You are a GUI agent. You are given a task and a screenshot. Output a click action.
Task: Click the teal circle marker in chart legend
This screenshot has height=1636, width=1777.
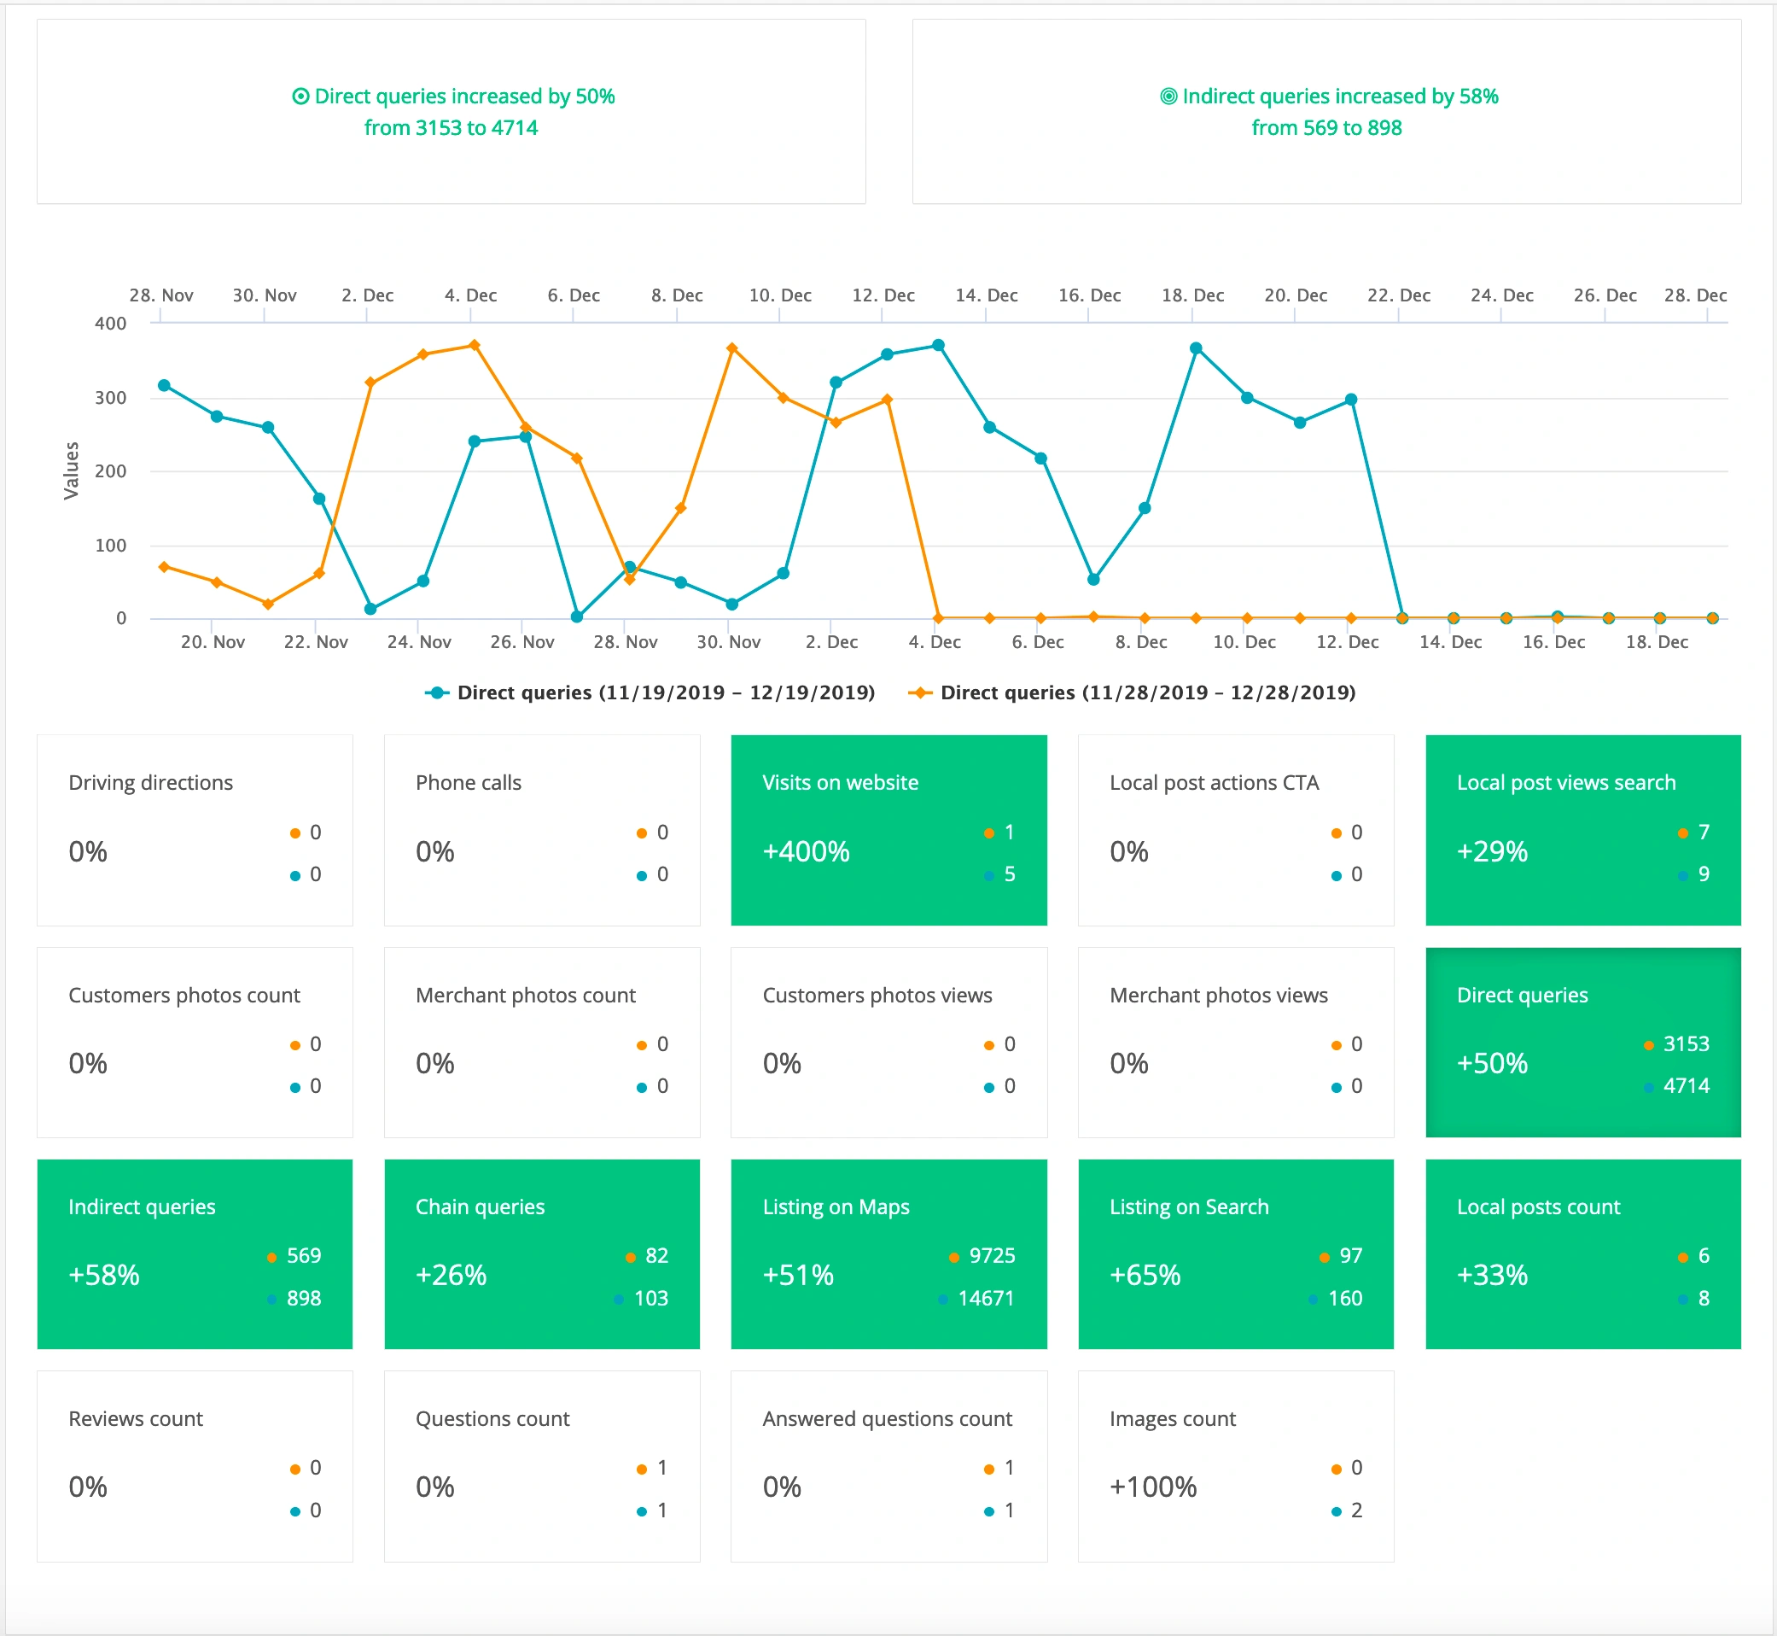tap(437, 693)
